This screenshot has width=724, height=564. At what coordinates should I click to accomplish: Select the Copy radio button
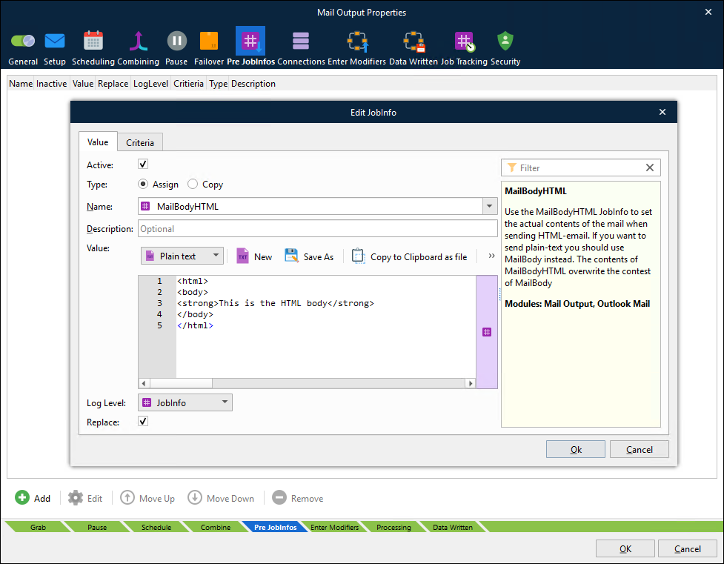point(193,184)
